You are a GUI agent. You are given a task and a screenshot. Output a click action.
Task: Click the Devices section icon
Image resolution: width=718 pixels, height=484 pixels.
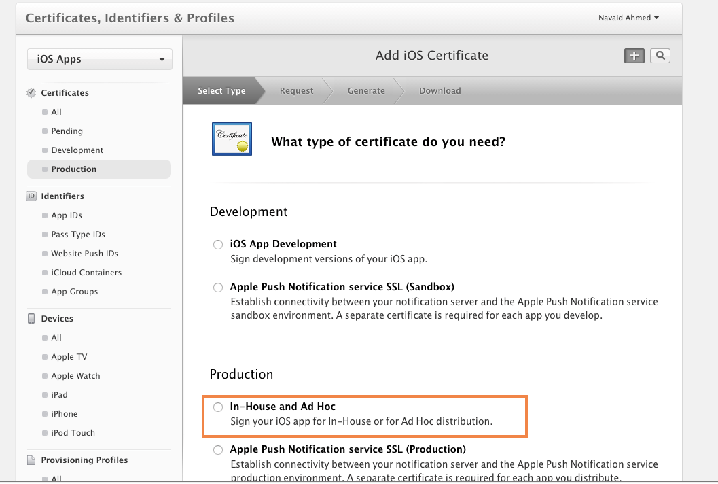[x=31, y=318]
